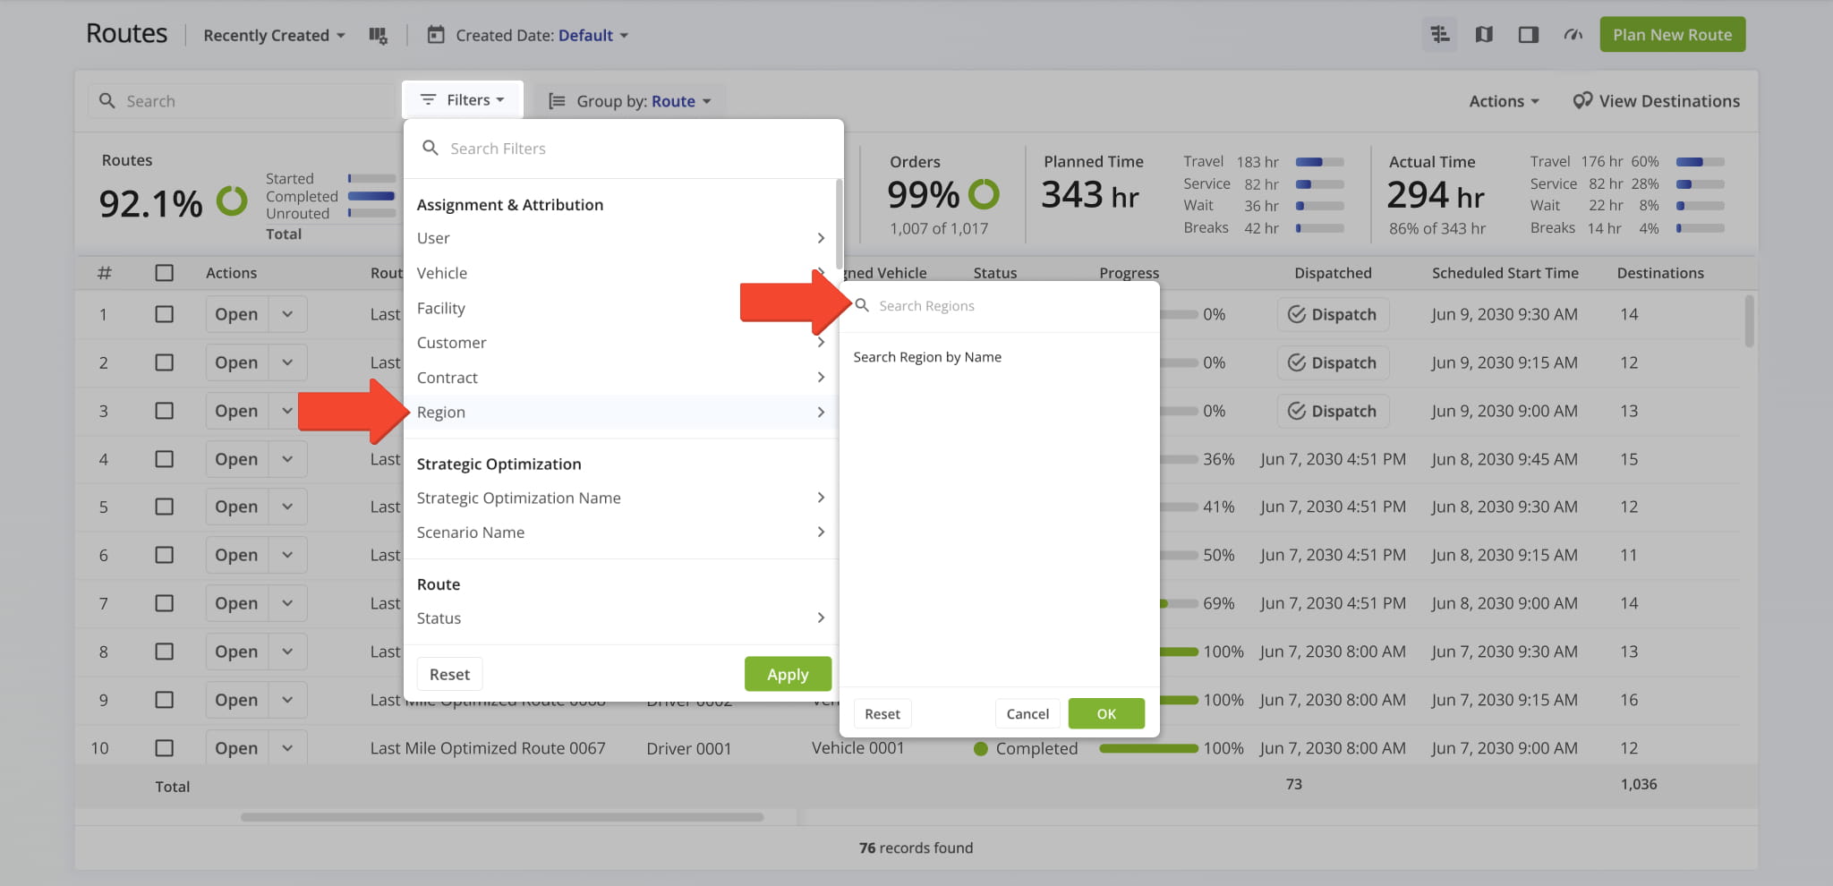Click the Plan New Route button
1833x886 pixels.
point(1672,35)
